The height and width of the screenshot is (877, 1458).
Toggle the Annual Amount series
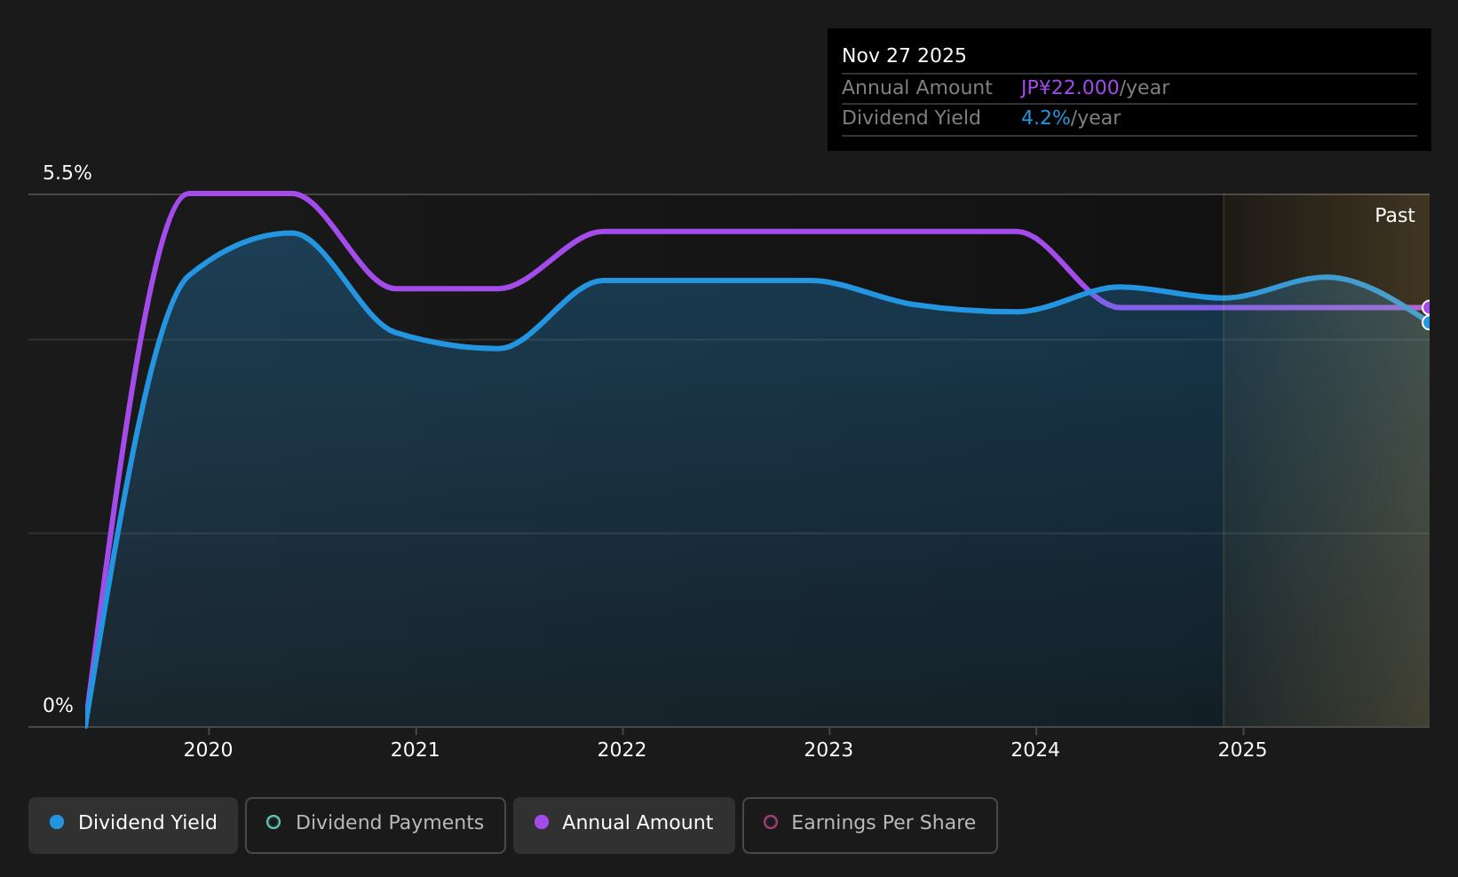(x=624, y=825)
